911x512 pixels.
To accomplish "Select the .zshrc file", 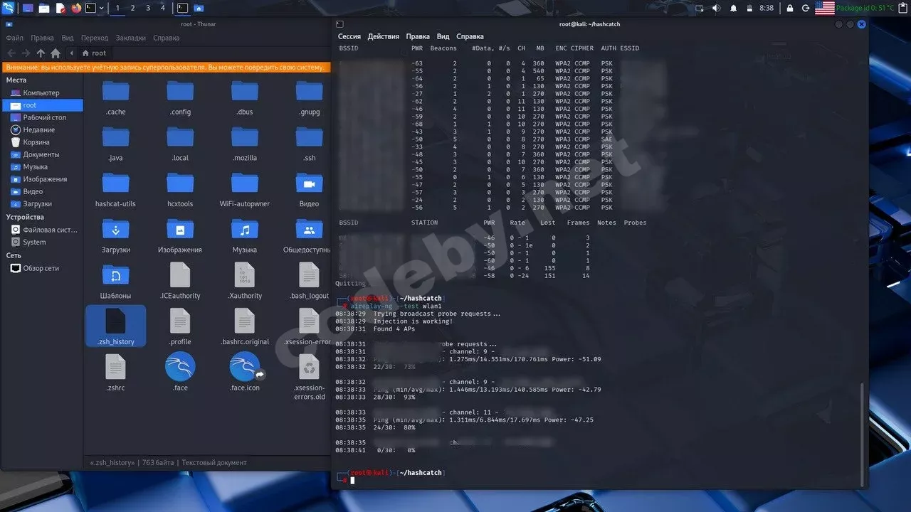I will (x=115, y=373).
